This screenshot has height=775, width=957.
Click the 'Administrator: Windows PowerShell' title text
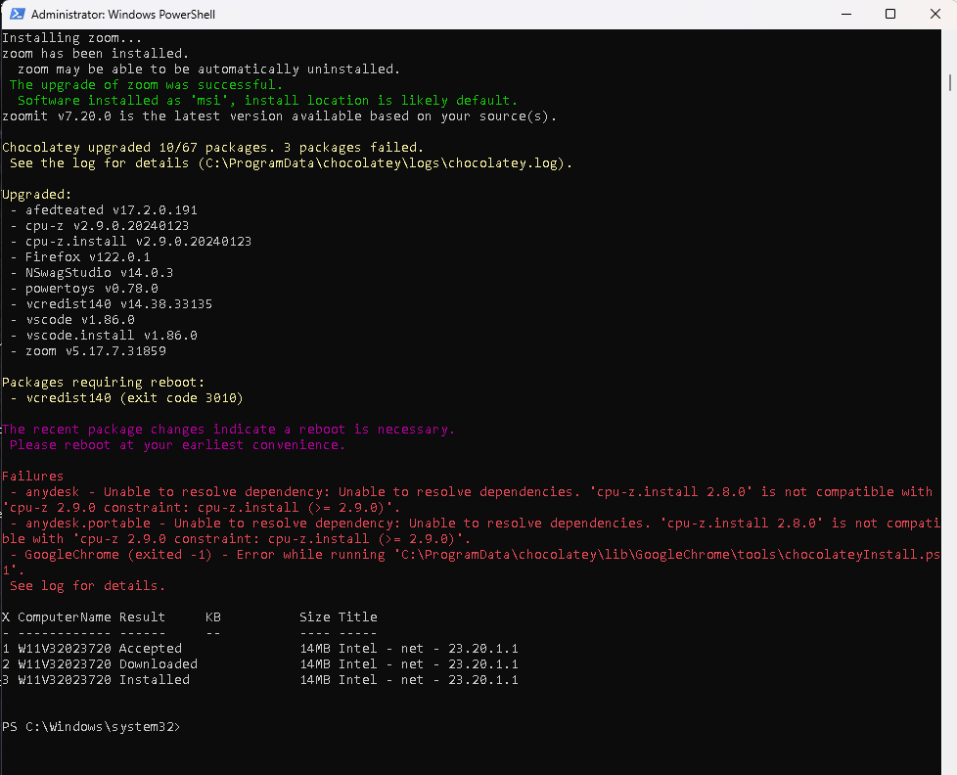123,14
